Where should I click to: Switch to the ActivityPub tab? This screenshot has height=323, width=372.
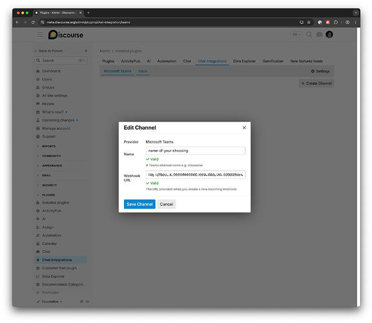(130, 61)
